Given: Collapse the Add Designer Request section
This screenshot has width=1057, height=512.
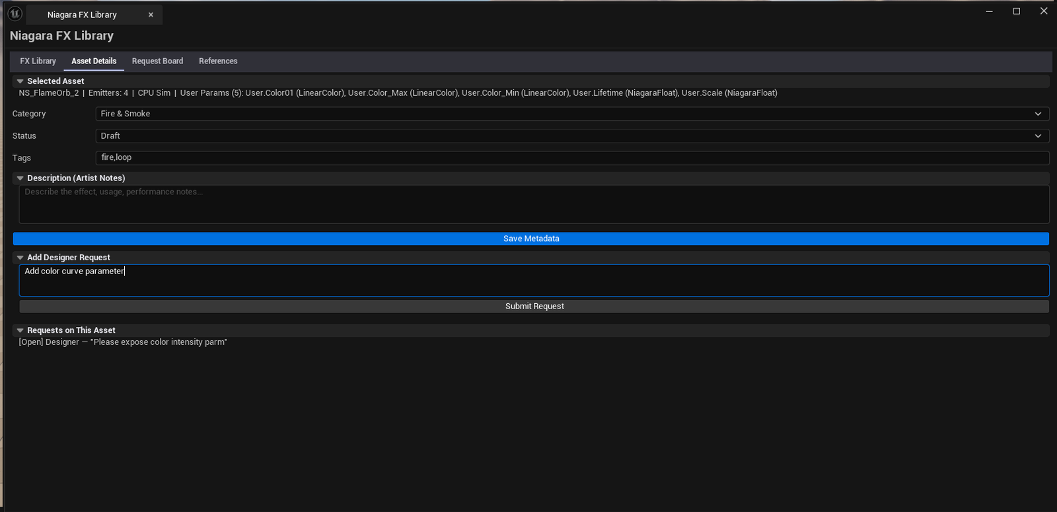Looking at the screenshot, I should point(20,258).
